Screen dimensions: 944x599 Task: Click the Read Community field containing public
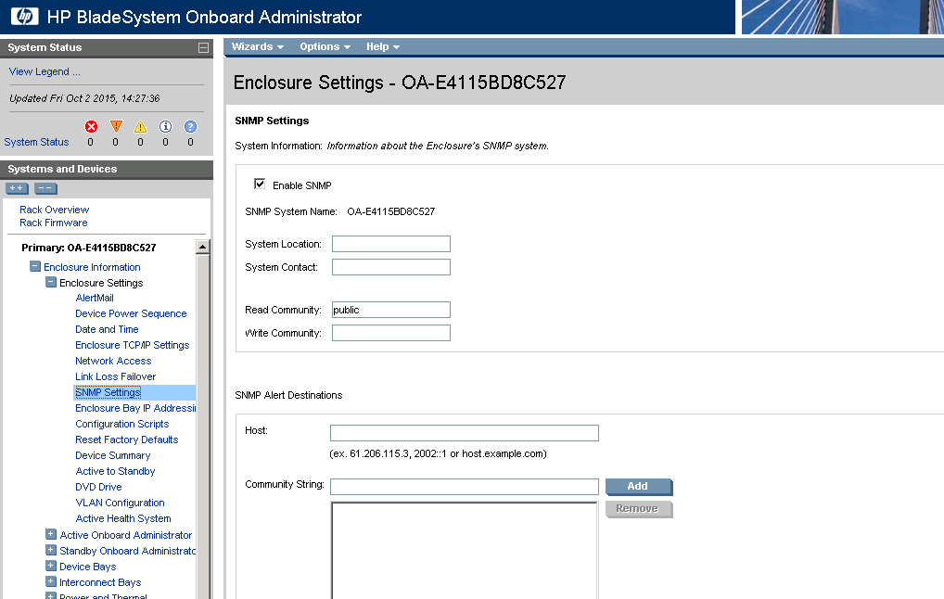(x=391, y=310)
